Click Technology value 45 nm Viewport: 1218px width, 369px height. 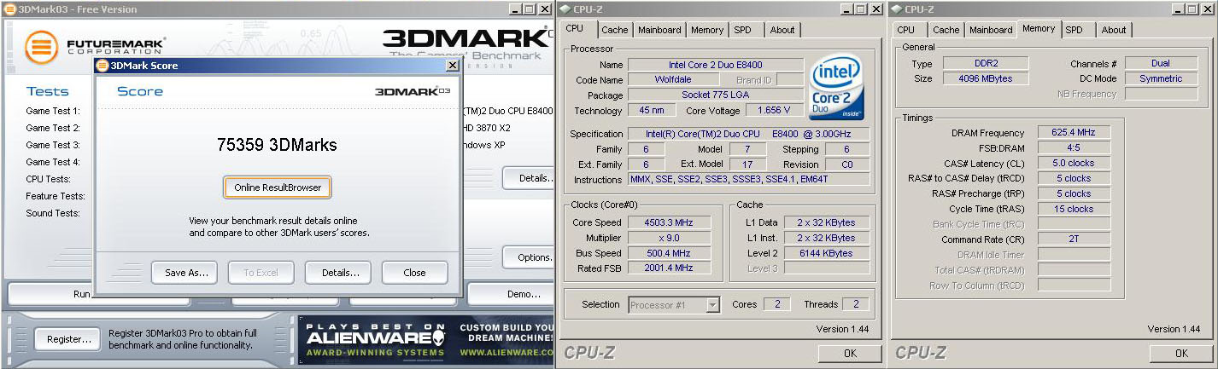click(x=653, y=111)
